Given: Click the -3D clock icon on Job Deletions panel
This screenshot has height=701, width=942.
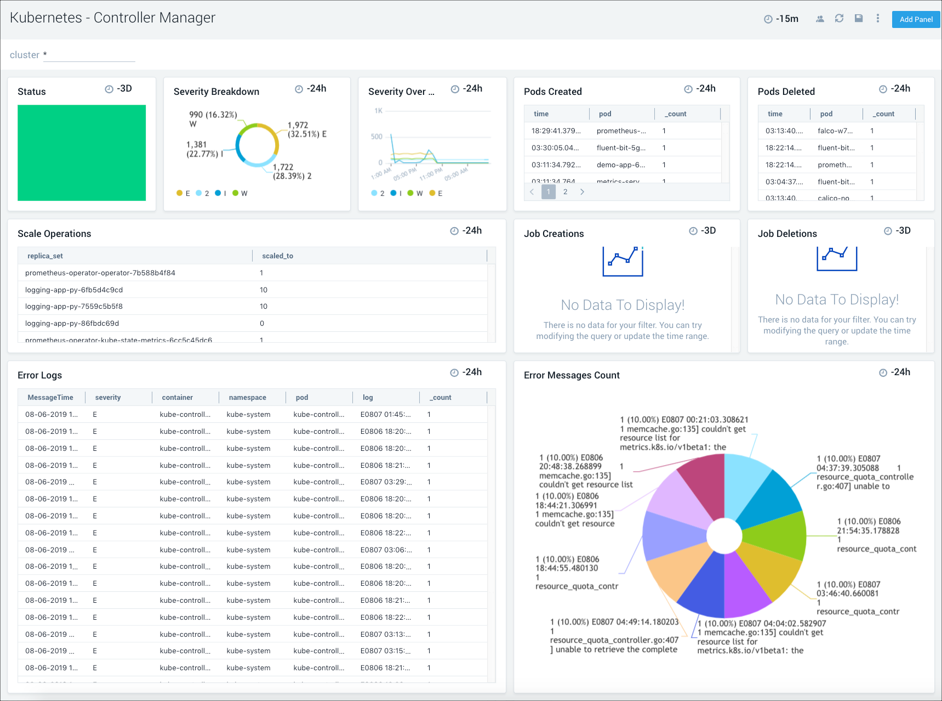Looking at the screenshot, I should tap(888, 230).
